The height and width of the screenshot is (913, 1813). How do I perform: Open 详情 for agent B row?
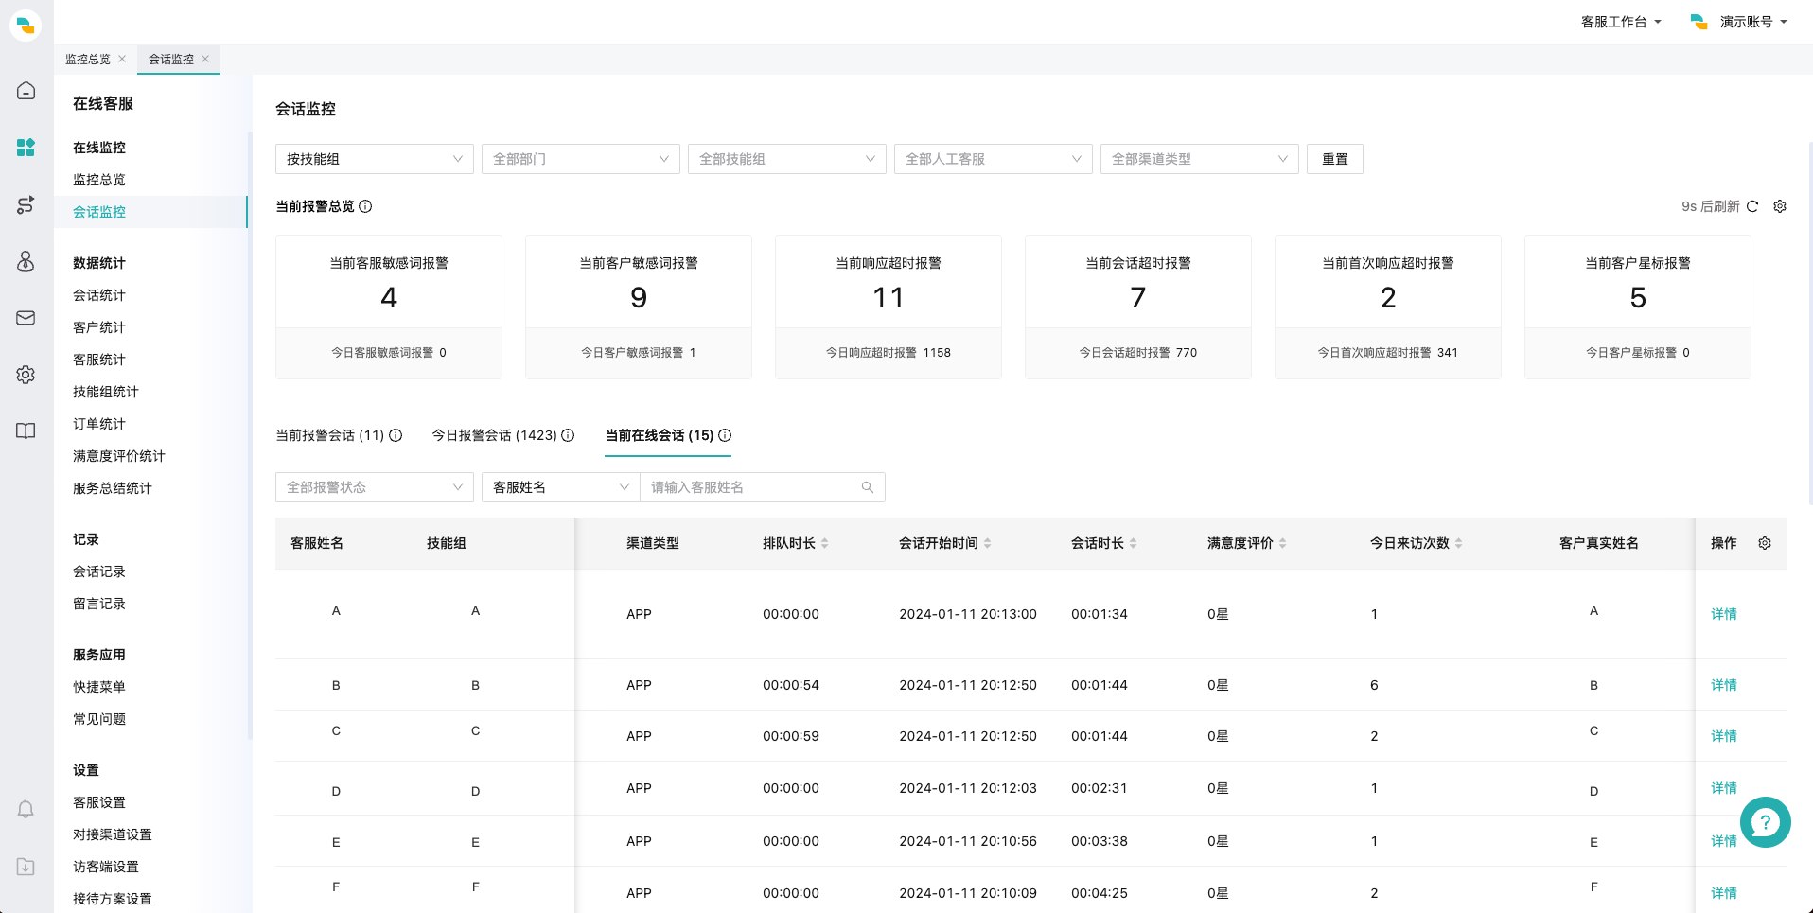pyautogui.click(x=1724, y=685)
